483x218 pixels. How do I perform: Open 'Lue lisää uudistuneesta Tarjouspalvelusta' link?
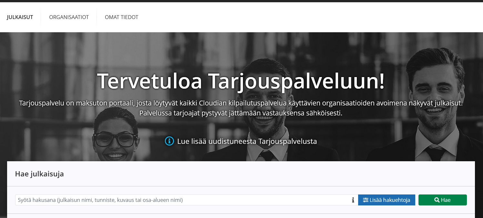[x=247, y=141]
